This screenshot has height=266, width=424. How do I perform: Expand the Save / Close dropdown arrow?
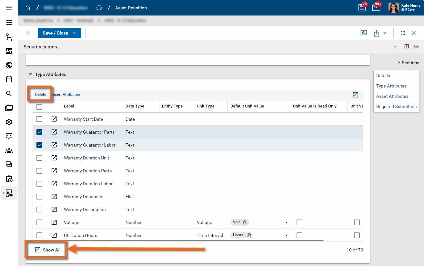click(x=75, y=33)
